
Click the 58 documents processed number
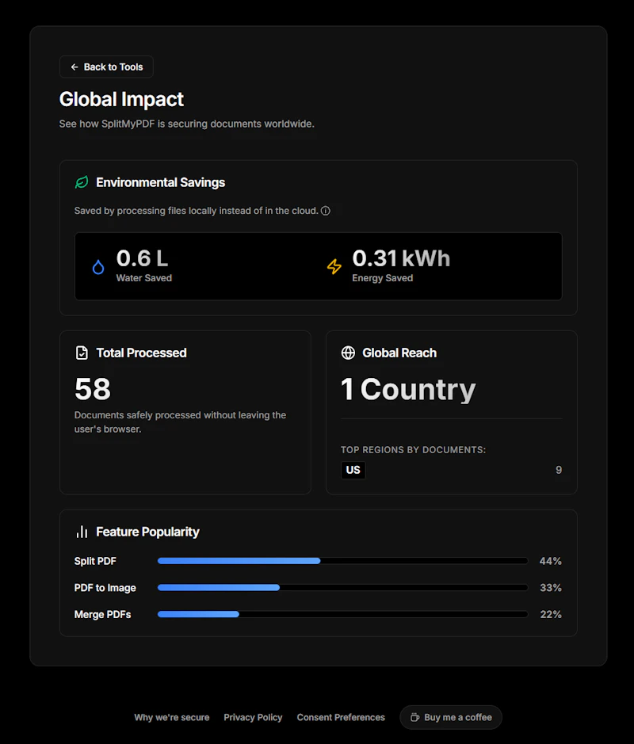pos(93,389)
